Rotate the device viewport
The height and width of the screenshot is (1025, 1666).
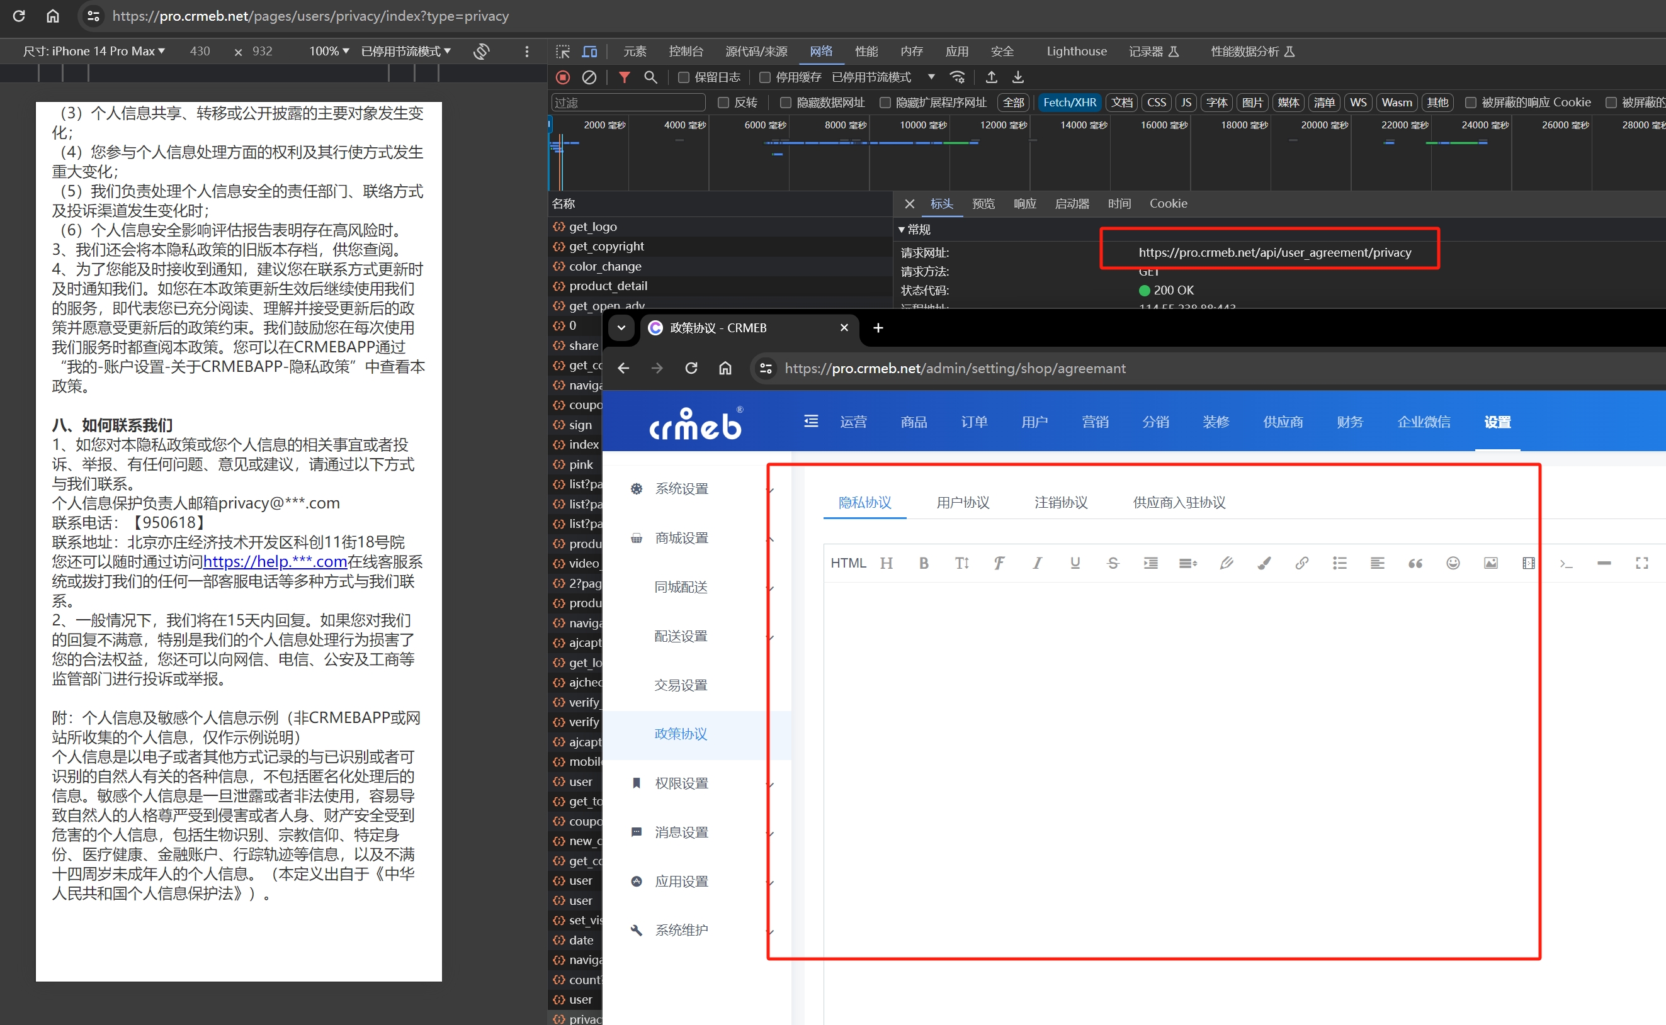pyautogui.click(x=482, y=52)
